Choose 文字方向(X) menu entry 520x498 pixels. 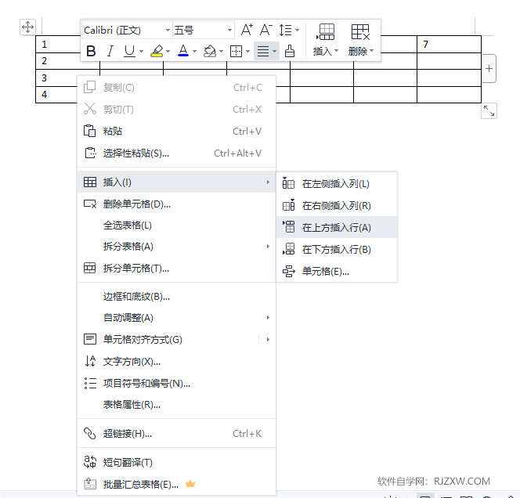point(176,362)
